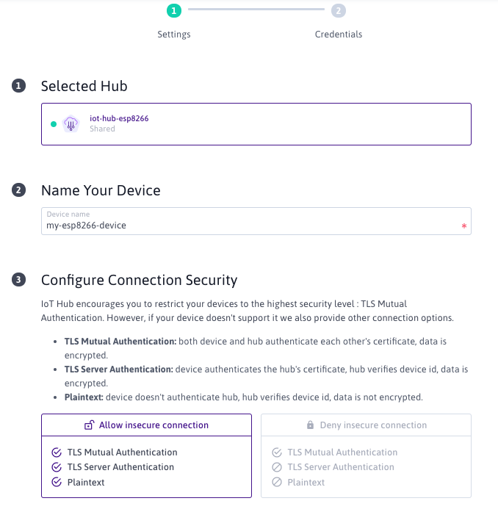Click the check icon beside enabled TLS Mutual Authentication

[x=57, y=452]
